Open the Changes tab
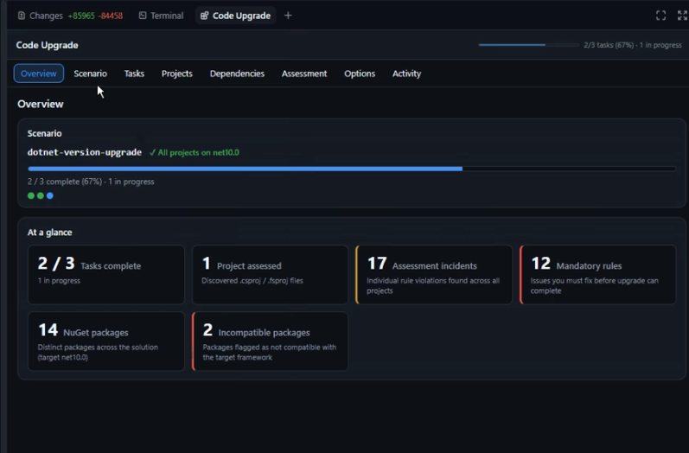 (x=70, y=16)
